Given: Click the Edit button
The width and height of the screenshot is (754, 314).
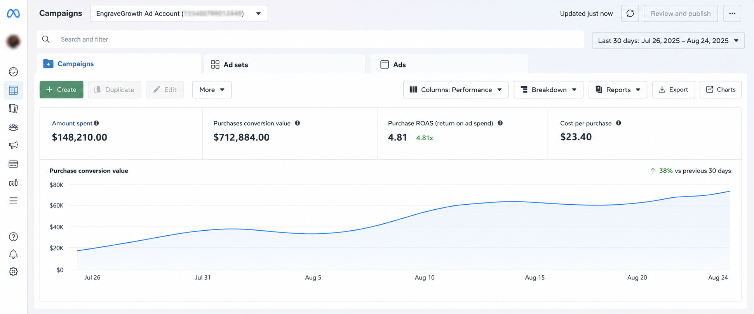Looking at the screenshot, I should coord(165,90).
